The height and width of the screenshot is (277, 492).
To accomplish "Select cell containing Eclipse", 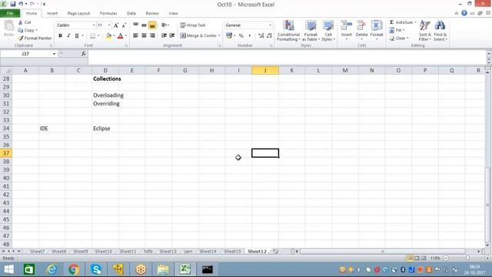I will tap(105, 128).
